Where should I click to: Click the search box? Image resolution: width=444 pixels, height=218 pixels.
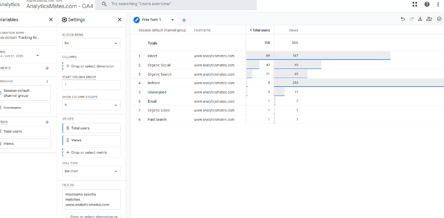click(176, 4)
